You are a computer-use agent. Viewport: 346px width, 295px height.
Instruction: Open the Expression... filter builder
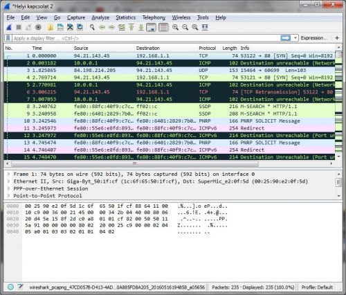314,38
